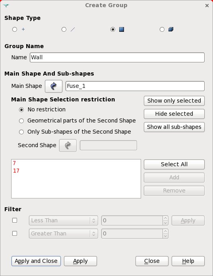Click the SALOME icon in the title bar
Image resolution: width=213 pixels, height=276 pixels.
click(x=6, y=6)
